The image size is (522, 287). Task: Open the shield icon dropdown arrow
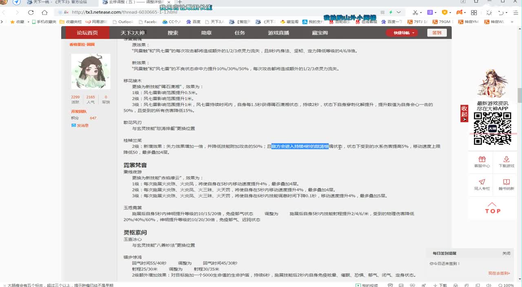(x=451, y=12)
